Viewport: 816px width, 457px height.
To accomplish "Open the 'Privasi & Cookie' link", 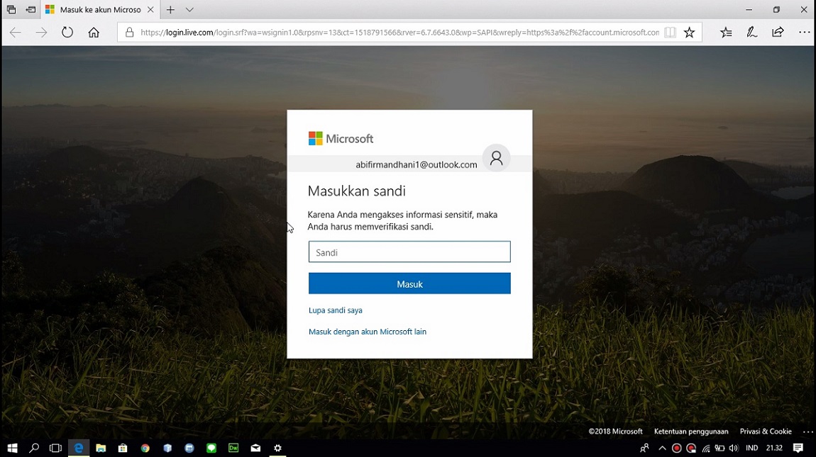I will click(x=765, y=431).
